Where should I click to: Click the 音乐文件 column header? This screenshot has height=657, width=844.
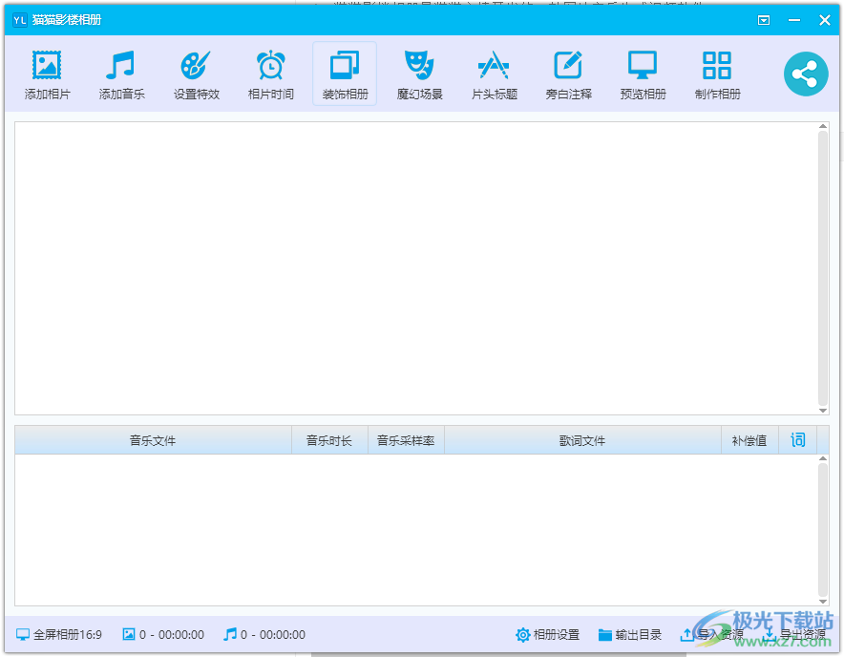pos(153,440)
